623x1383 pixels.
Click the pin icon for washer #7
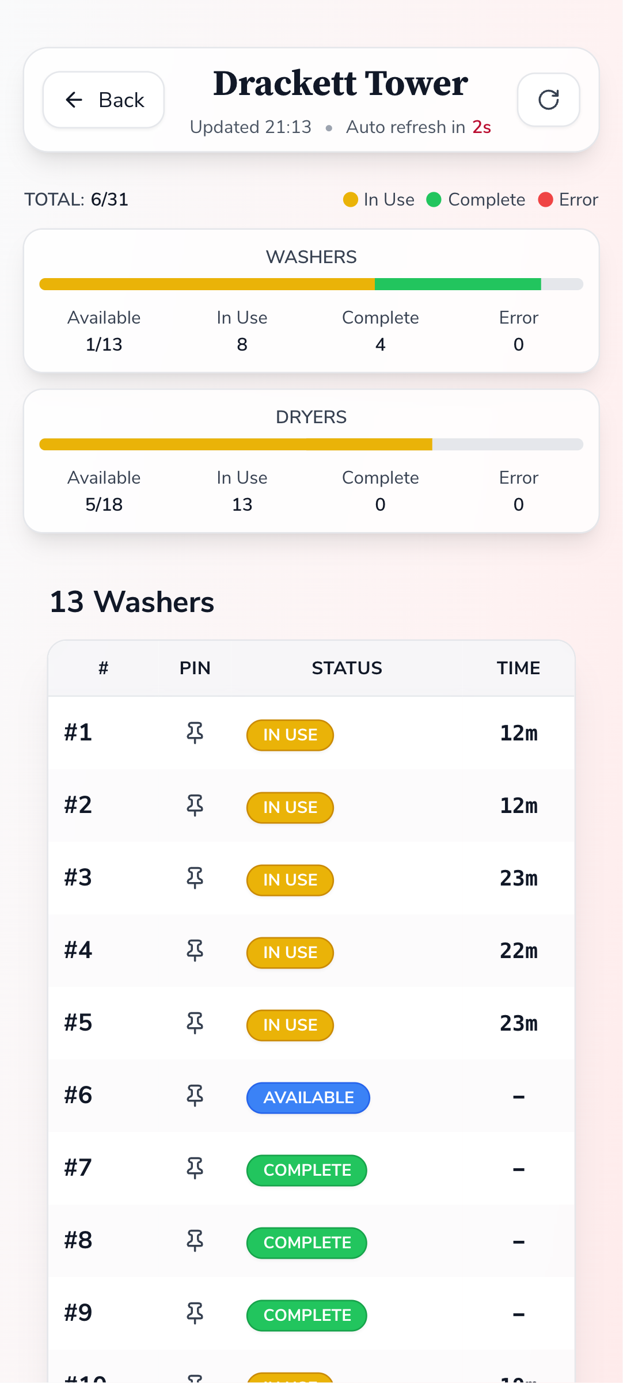195,1168
